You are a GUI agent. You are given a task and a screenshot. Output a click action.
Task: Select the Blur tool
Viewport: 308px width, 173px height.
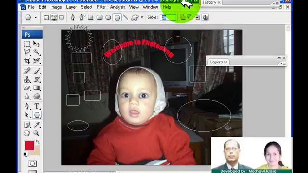click(27, 96)
